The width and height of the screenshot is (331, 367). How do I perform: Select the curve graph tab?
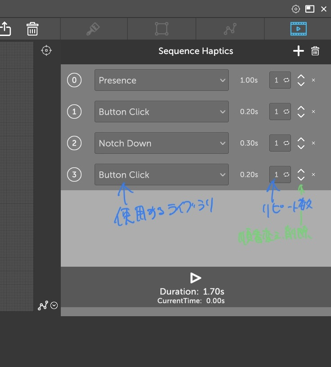pos(230,29)
